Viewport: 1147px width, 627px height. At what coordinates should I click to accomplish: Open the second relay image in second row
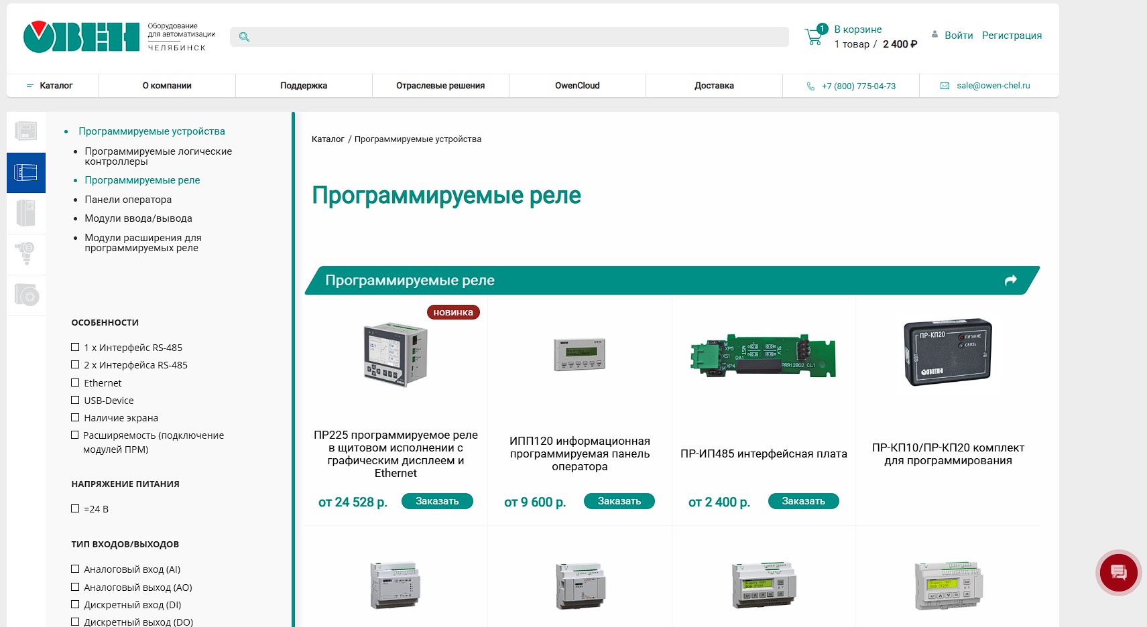pos(580,585)
